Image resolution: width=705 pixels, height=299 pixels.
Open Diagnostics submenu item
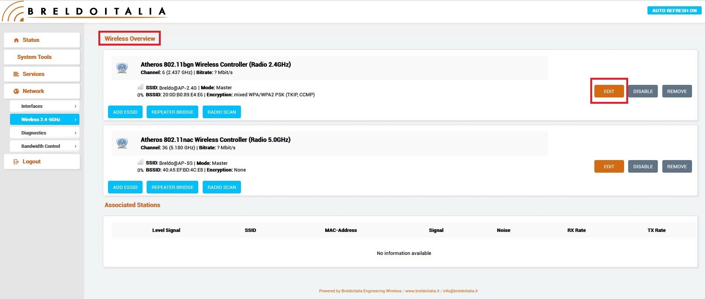coord(45,133)
